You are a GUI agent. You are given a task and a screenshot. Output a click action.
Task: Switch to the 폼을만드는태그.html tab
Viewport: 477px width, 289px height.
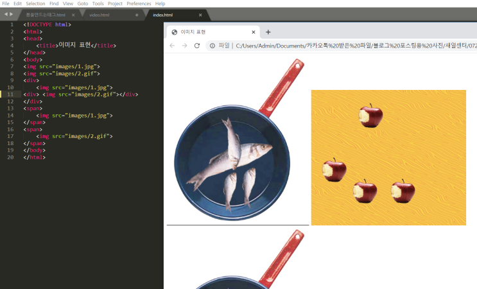point(46,15)
